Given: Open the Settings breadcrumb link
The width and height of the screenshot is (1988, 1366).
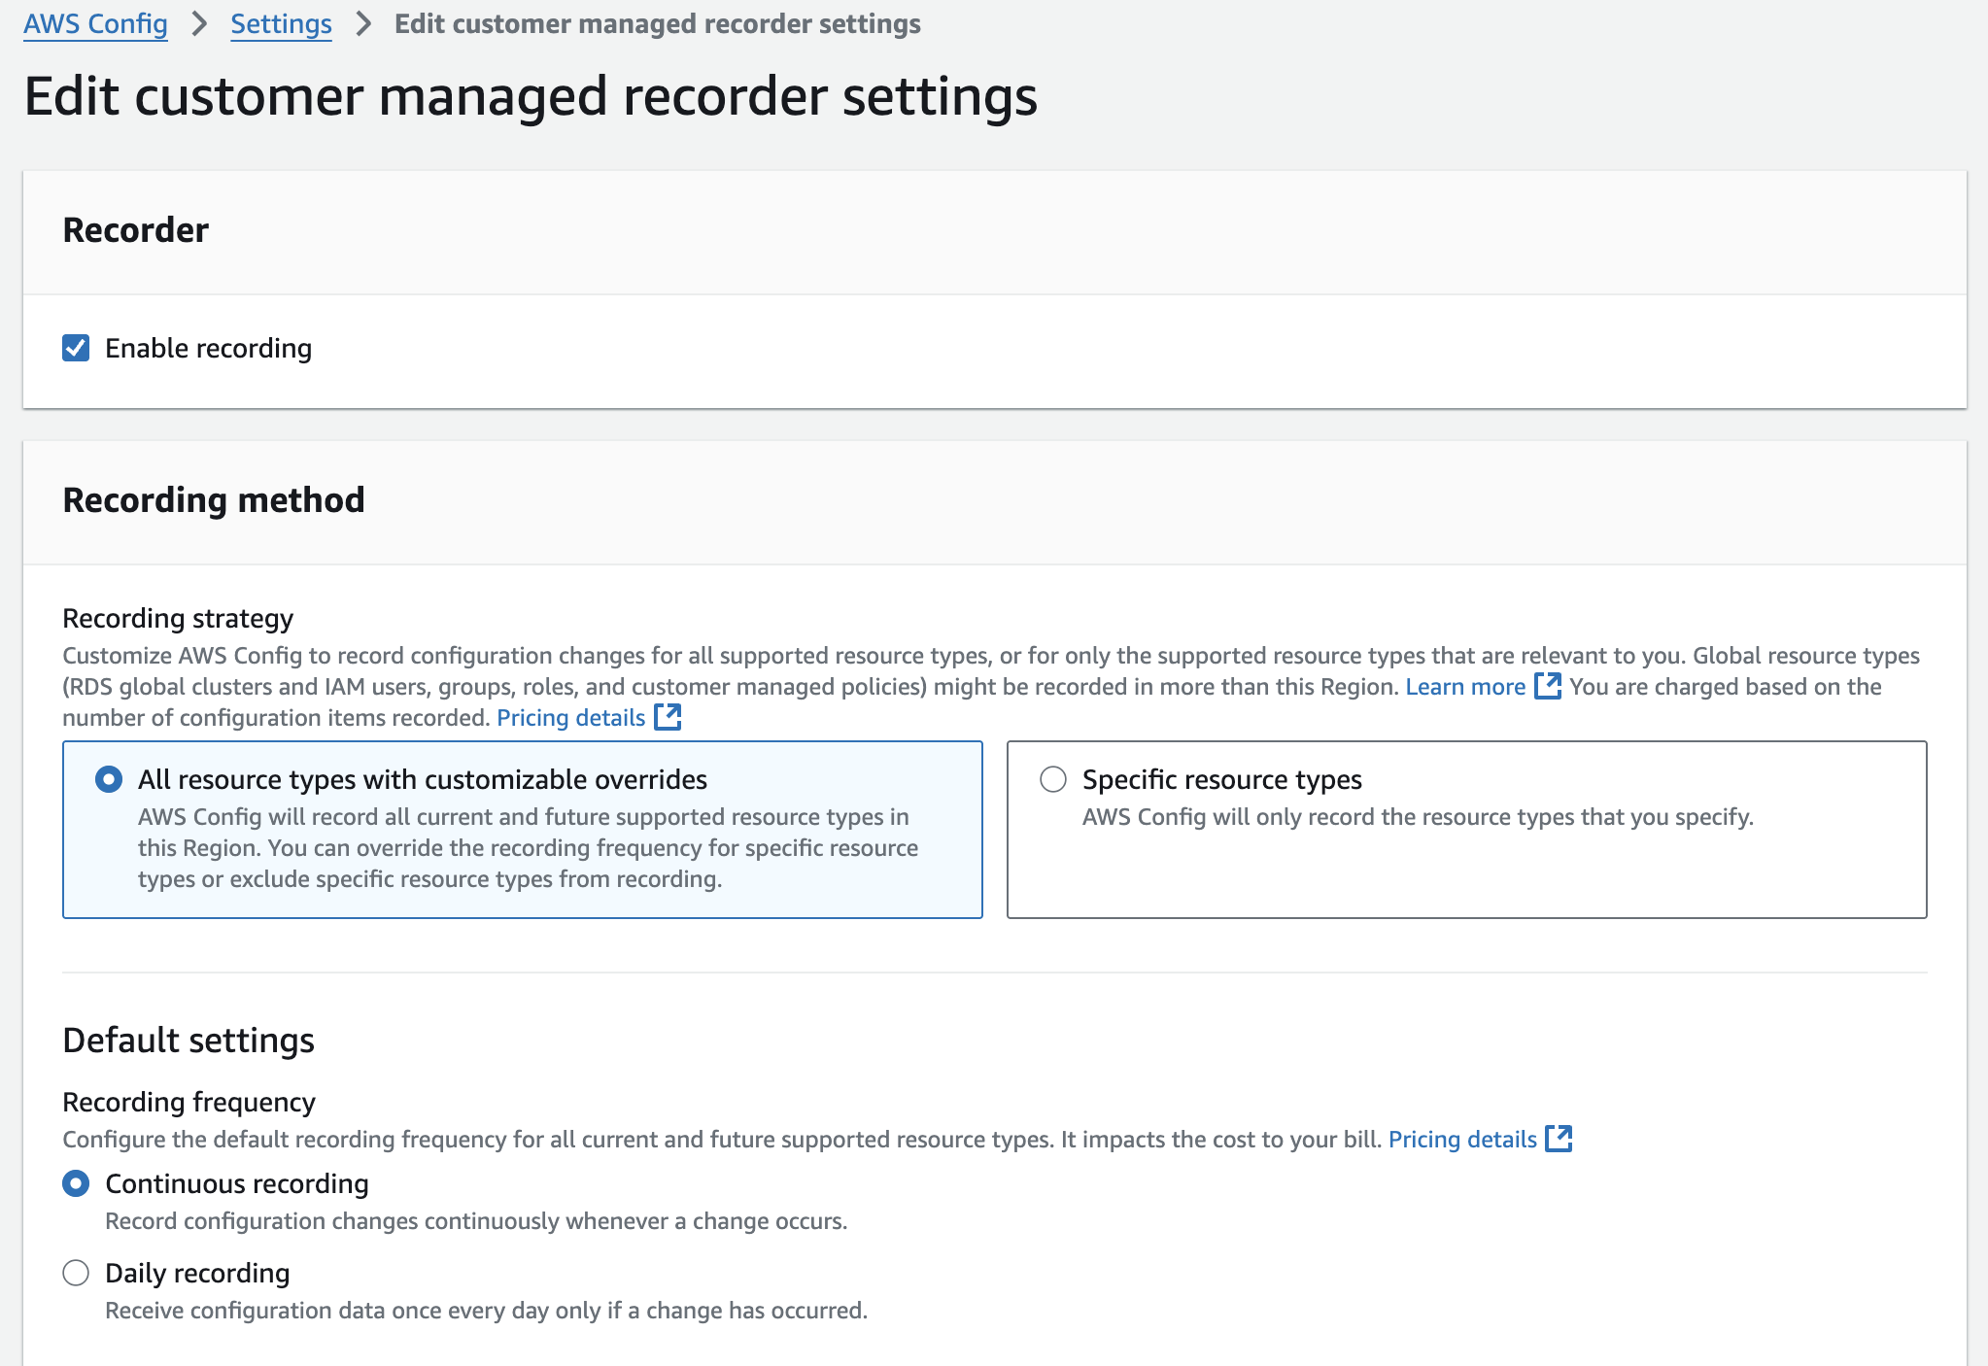Looking at the screenshot, I should click(281, 23).
